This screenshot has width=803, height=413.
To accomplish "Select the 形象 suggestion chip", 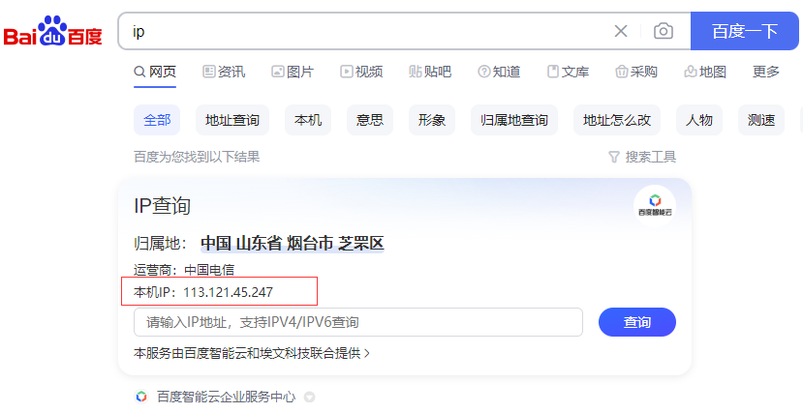I will 432,120.
